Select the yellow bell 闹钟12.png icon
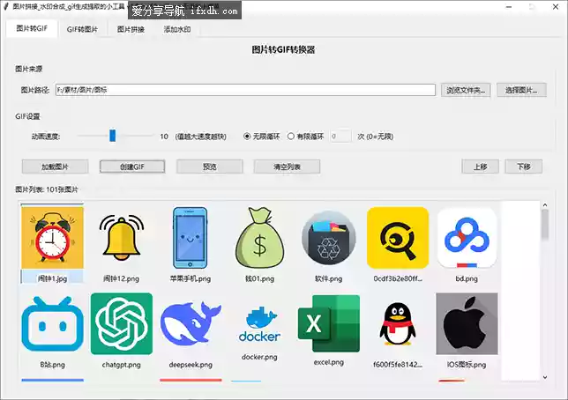 pyautogui.click(x=122, y=238)
